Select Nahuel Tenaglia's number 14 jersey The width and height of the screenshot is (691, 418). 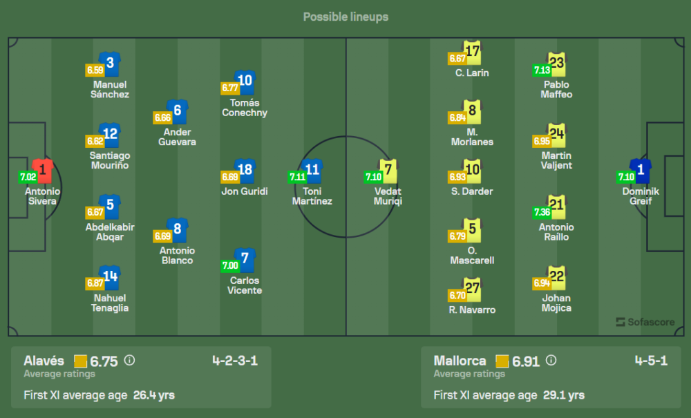[111, 277]
